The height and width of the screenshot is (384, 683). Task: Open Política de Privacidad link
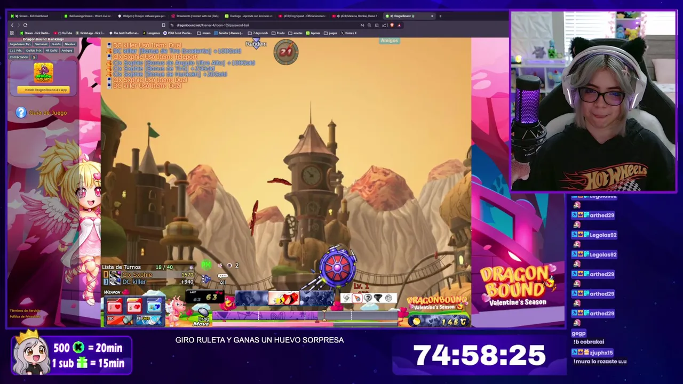25,316
